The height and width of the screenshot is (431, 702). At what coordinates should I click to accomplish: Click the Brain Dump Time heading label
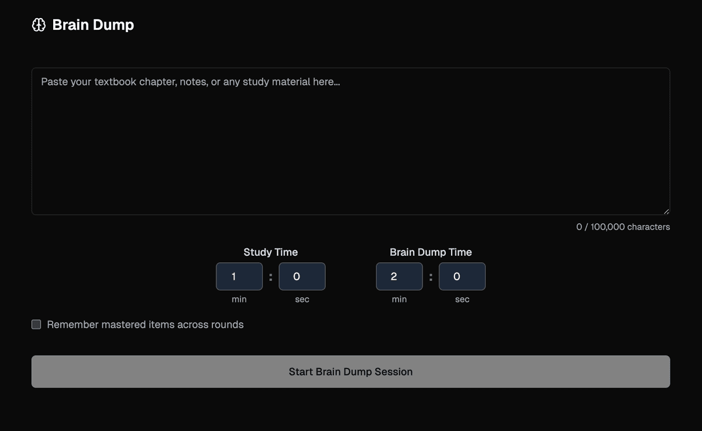click(x=431, y=252)
